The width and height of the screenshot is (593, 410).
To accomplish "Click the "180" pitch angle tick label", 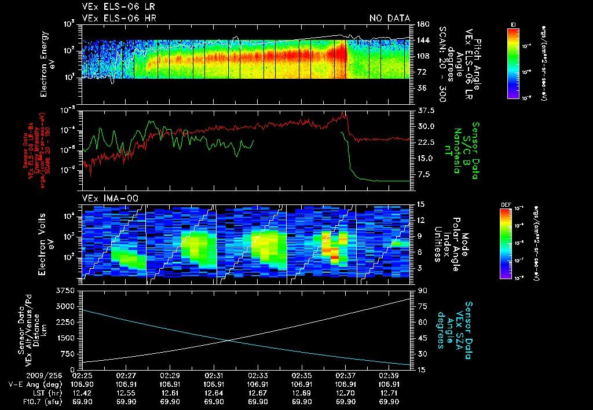I will (423, 24).
